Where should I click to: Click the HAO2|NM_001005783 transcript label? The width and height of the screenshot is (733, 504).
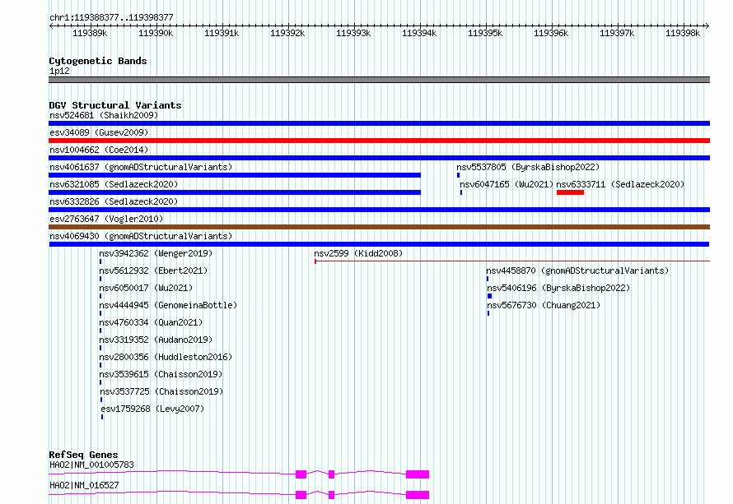91,465
